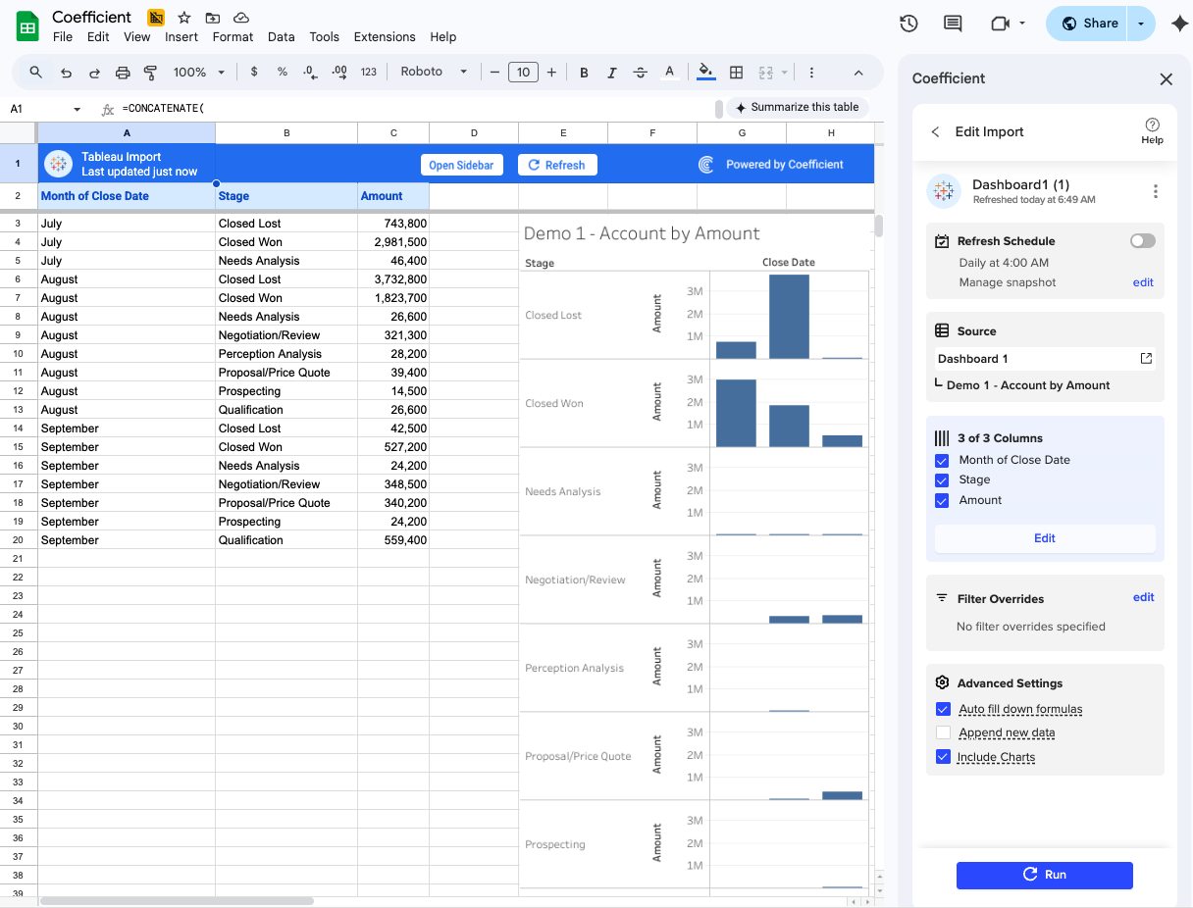This screenshot has height=908, width=1193.
Task: Click the font size input field
Action: pyautogui.click(x=523, y=73)
